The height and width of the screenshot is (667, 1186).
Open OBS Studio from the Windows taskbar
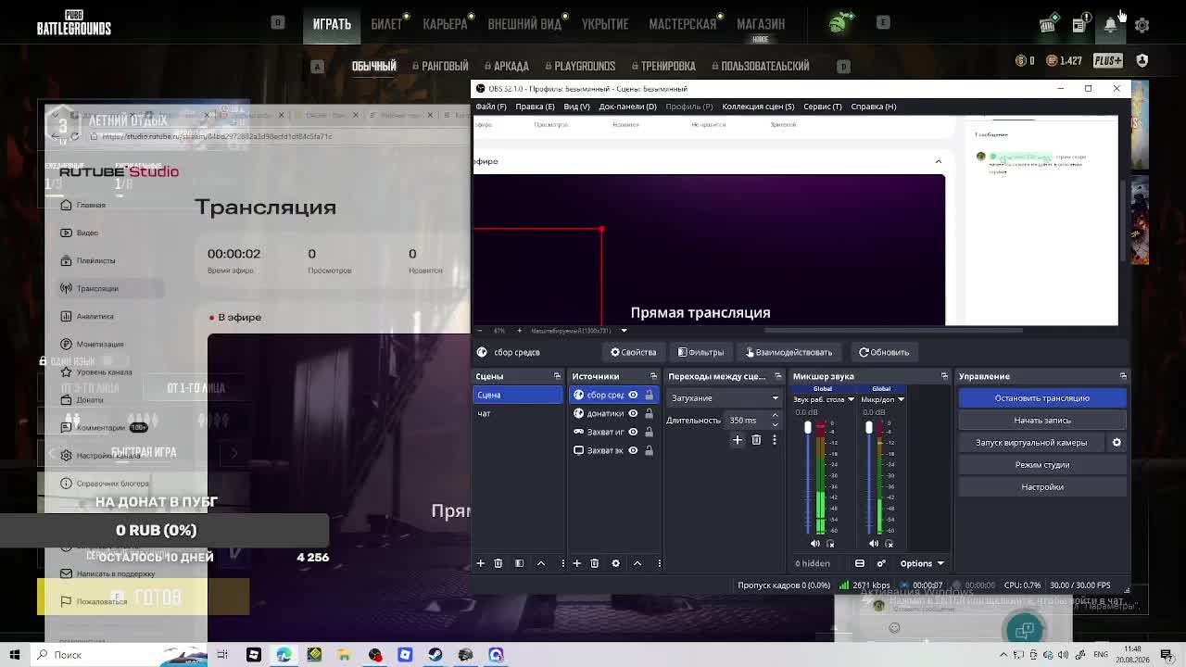coord(375,655)
